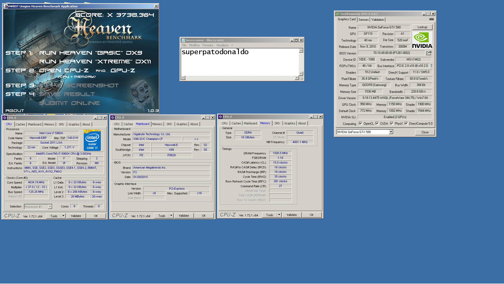Click the first CPU-Z window's title icon

tap(5, 118)
